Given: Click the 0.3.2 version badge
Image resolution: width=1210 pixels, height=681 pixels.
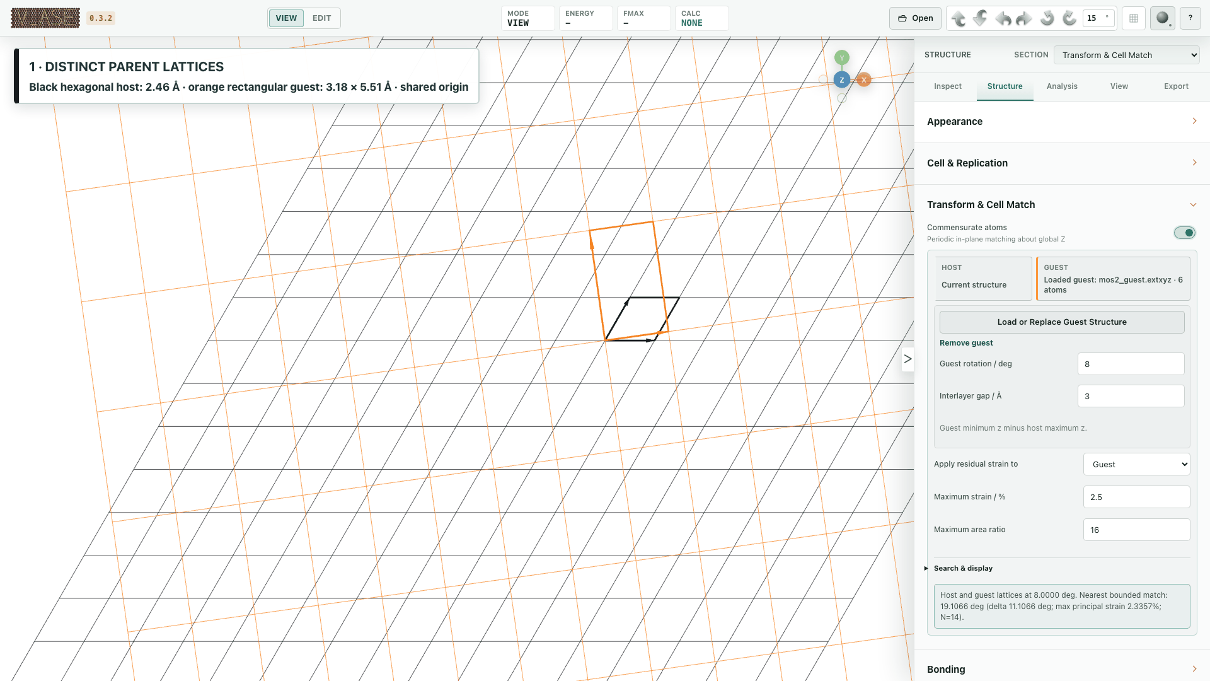Looking at the screenshot, I should pos(101,18).
